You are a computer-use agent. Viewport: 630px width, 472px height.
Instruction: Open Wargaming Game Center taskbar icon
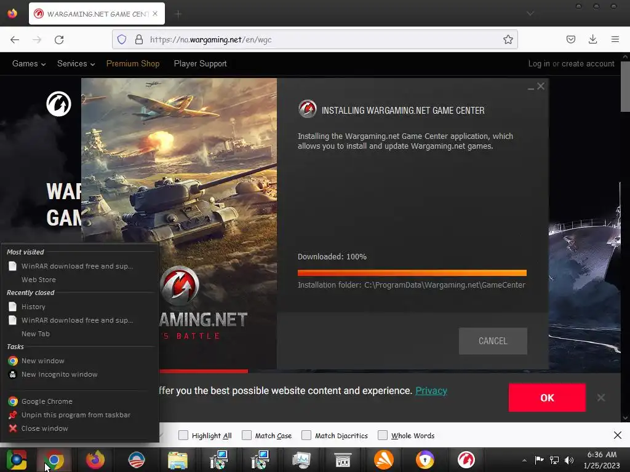tap(466, 460)
